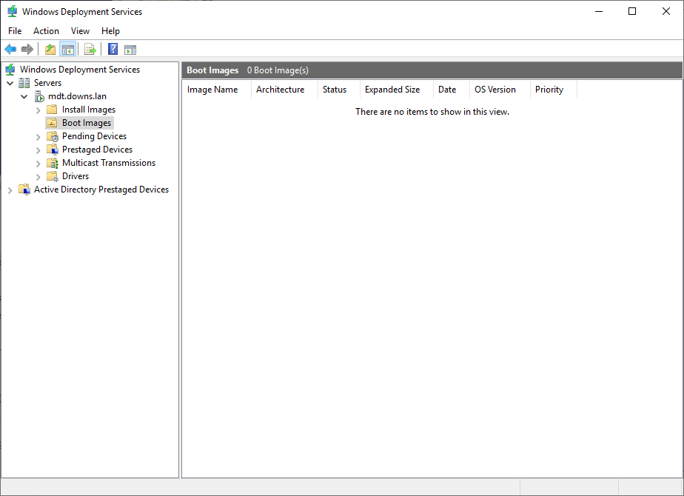Click the Export List toolbar icon
The height and width of the screenshot is (496, 684).
tap(90, 50)
